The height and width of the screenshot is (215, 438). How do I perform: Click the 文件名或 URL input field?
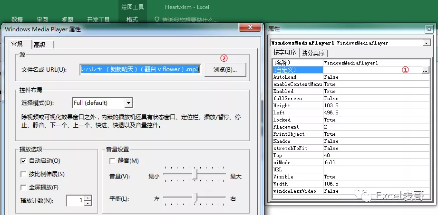[x=140, y=69]
